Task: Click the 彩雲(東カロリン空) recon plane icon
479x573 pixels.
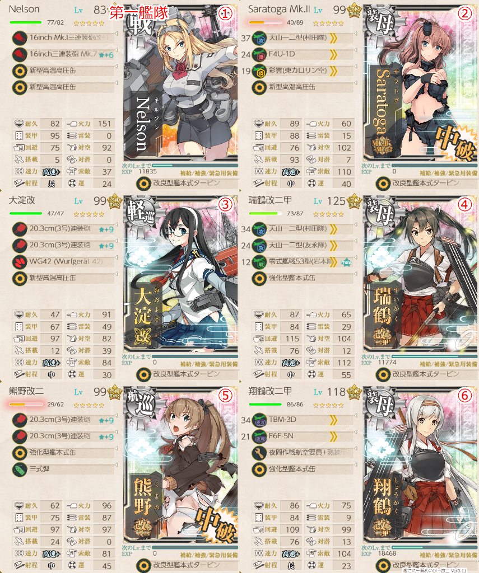Action: pos(259,71)
